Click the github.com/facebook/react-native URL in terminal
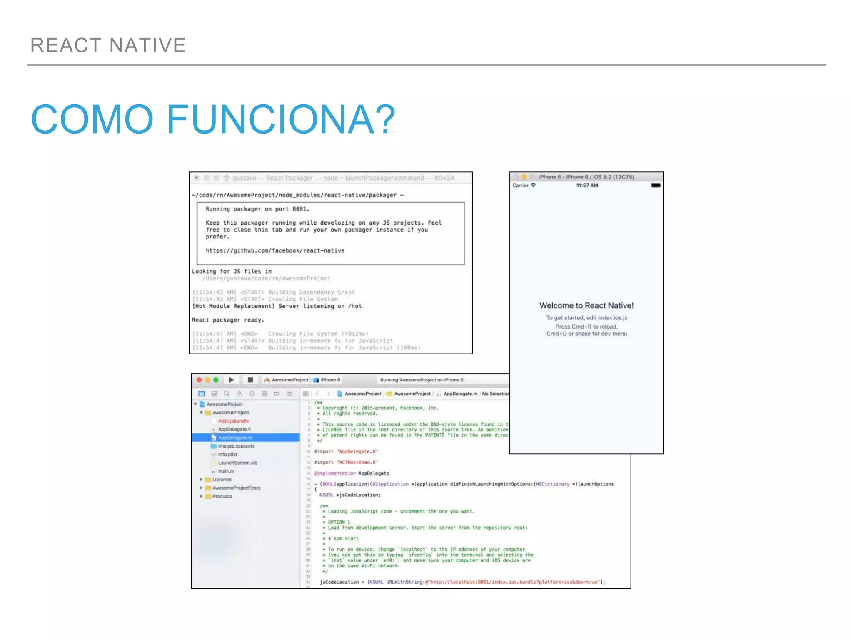Viewport: 853px width, 639px height. point(275,250)
